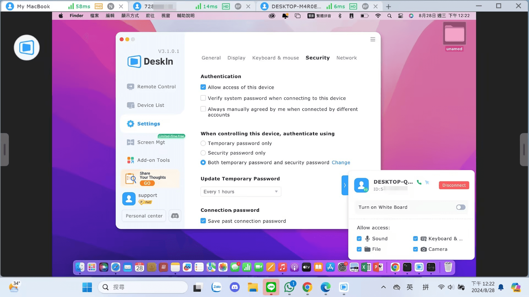This screenshot has height=297, width=529.
Task: Click Change security password link
Action: click(341, 163)
